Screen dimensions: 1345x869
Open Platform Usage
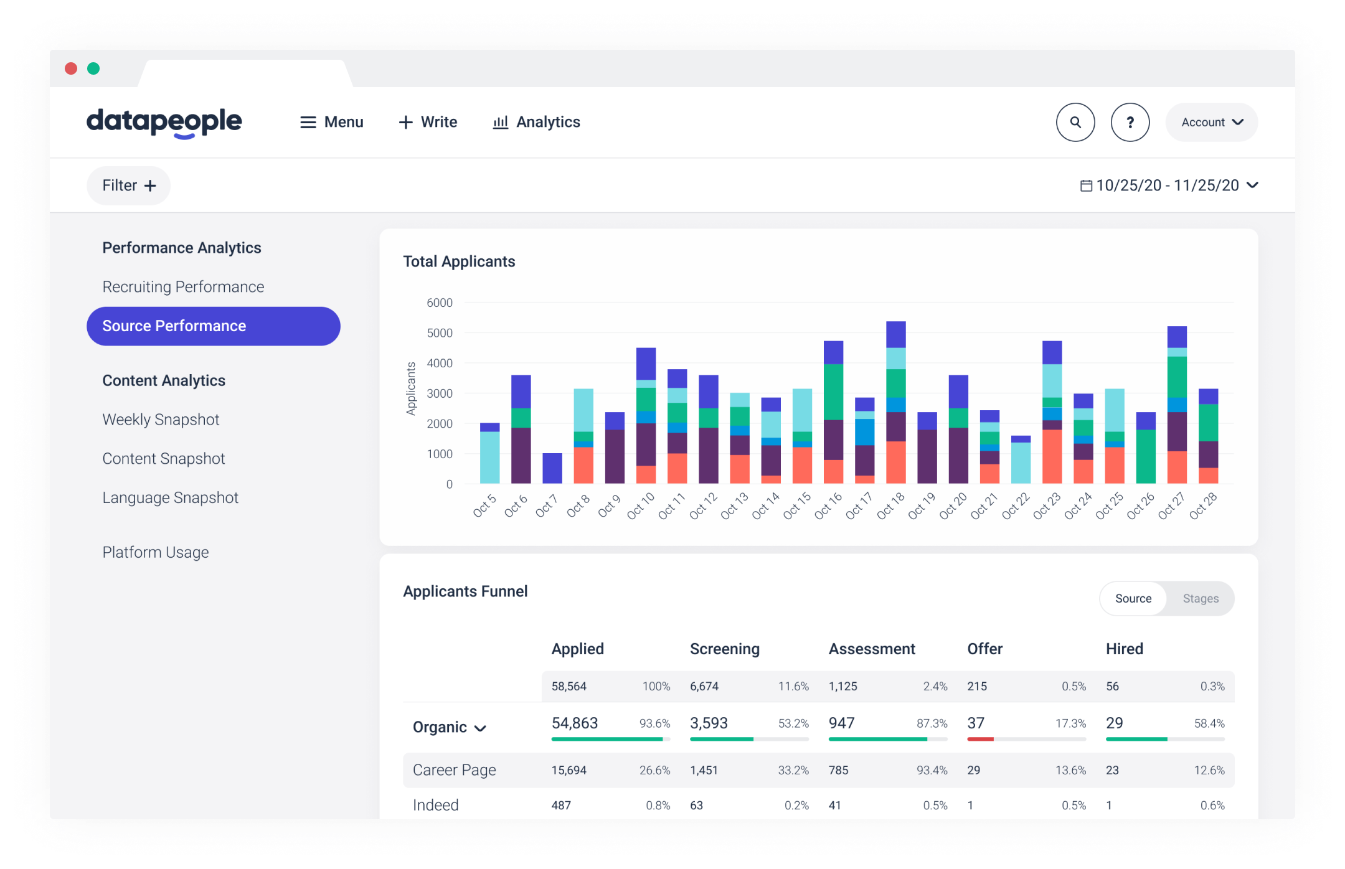coord(156,552)
